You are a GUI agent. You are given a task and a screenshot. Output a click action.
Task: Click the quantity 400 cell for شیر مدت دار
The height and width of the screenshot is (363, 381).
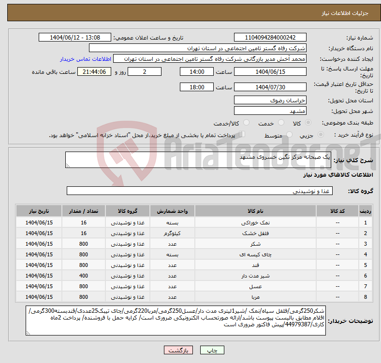tap(84, 276)
